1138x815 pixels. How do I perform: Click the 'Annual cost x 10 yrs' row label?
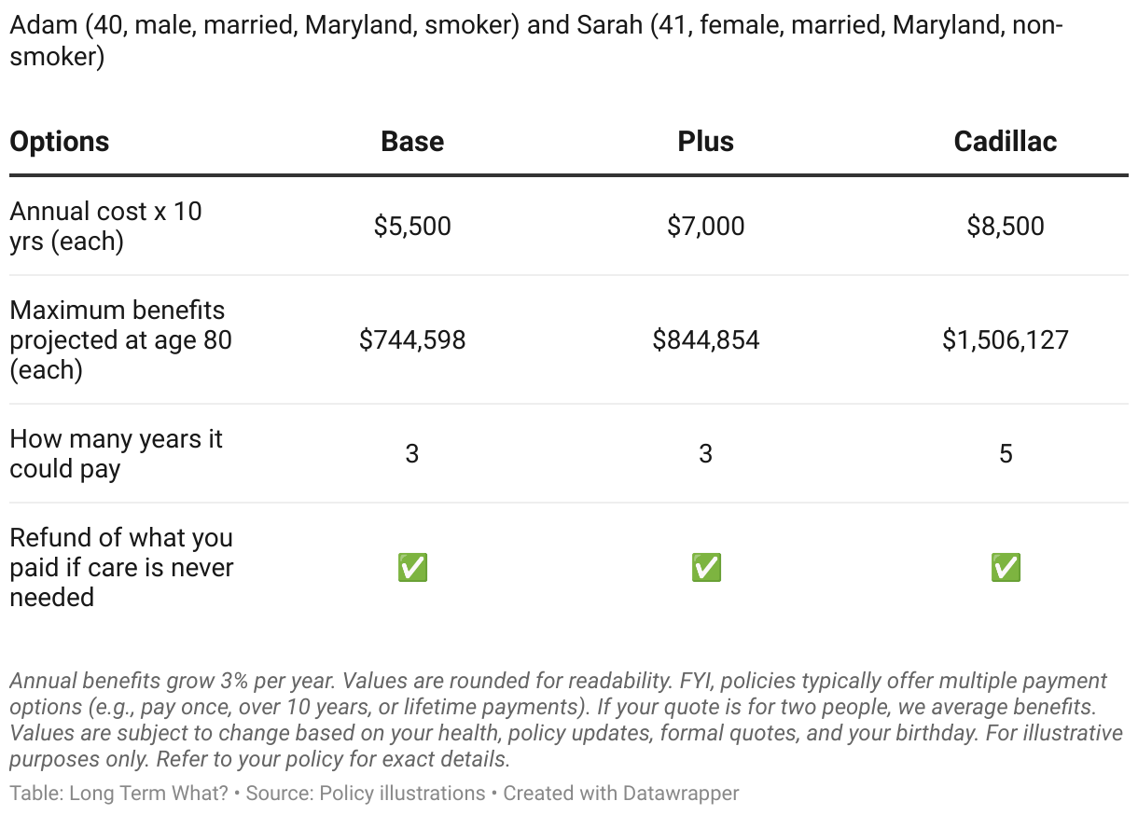105,227
